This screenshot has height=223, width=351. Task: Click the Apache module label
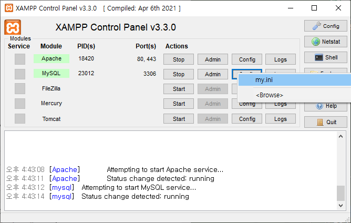pos(51,58)
